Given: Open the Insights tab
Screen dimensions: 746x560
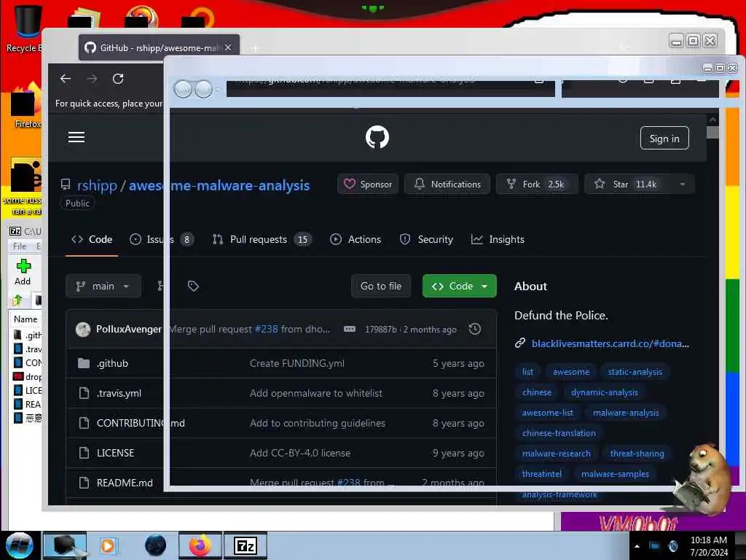Looking at the screenshot, I should tap(498, 239).
